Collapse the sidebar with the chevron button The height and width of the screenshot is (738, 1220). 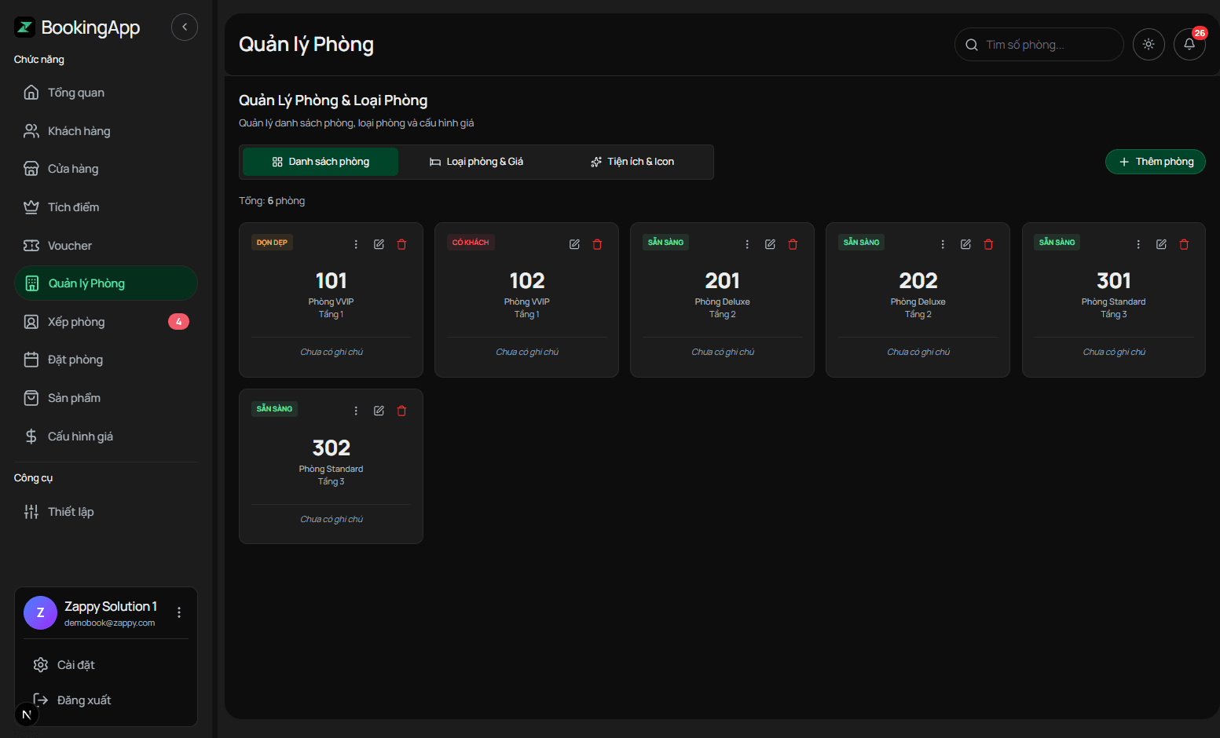(x=185, y=27)
